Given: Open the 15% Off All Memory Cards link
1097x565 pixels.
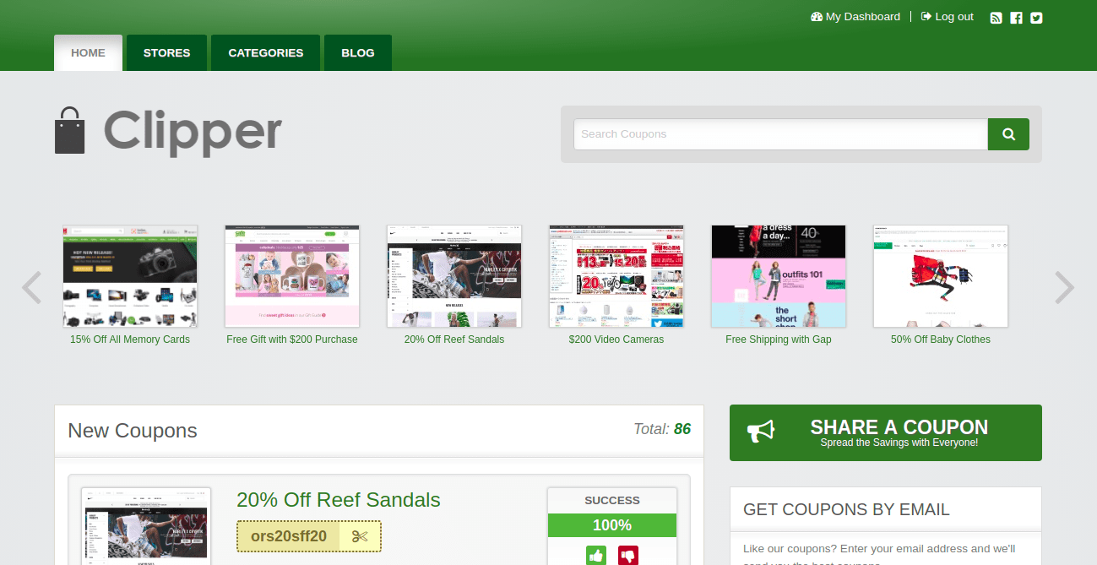Looking at the screenshot, I should point(130,340).
